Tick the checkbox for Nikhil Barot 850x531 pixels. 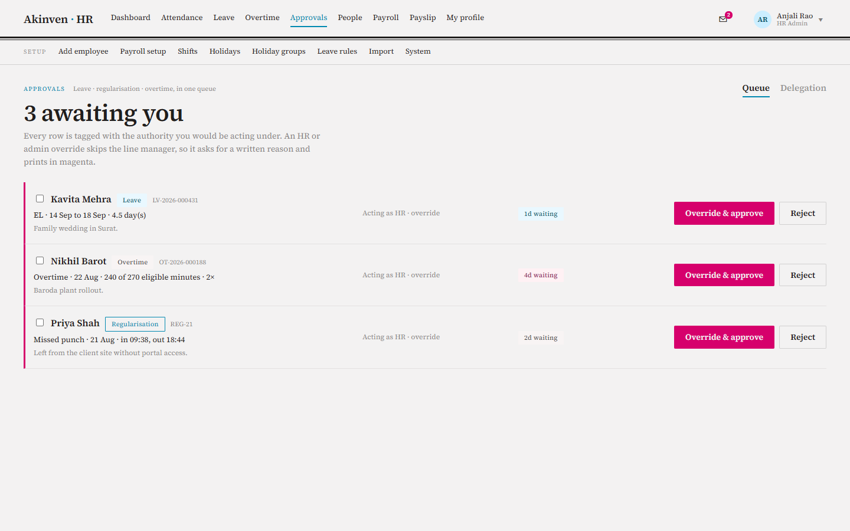pos(40,261)
